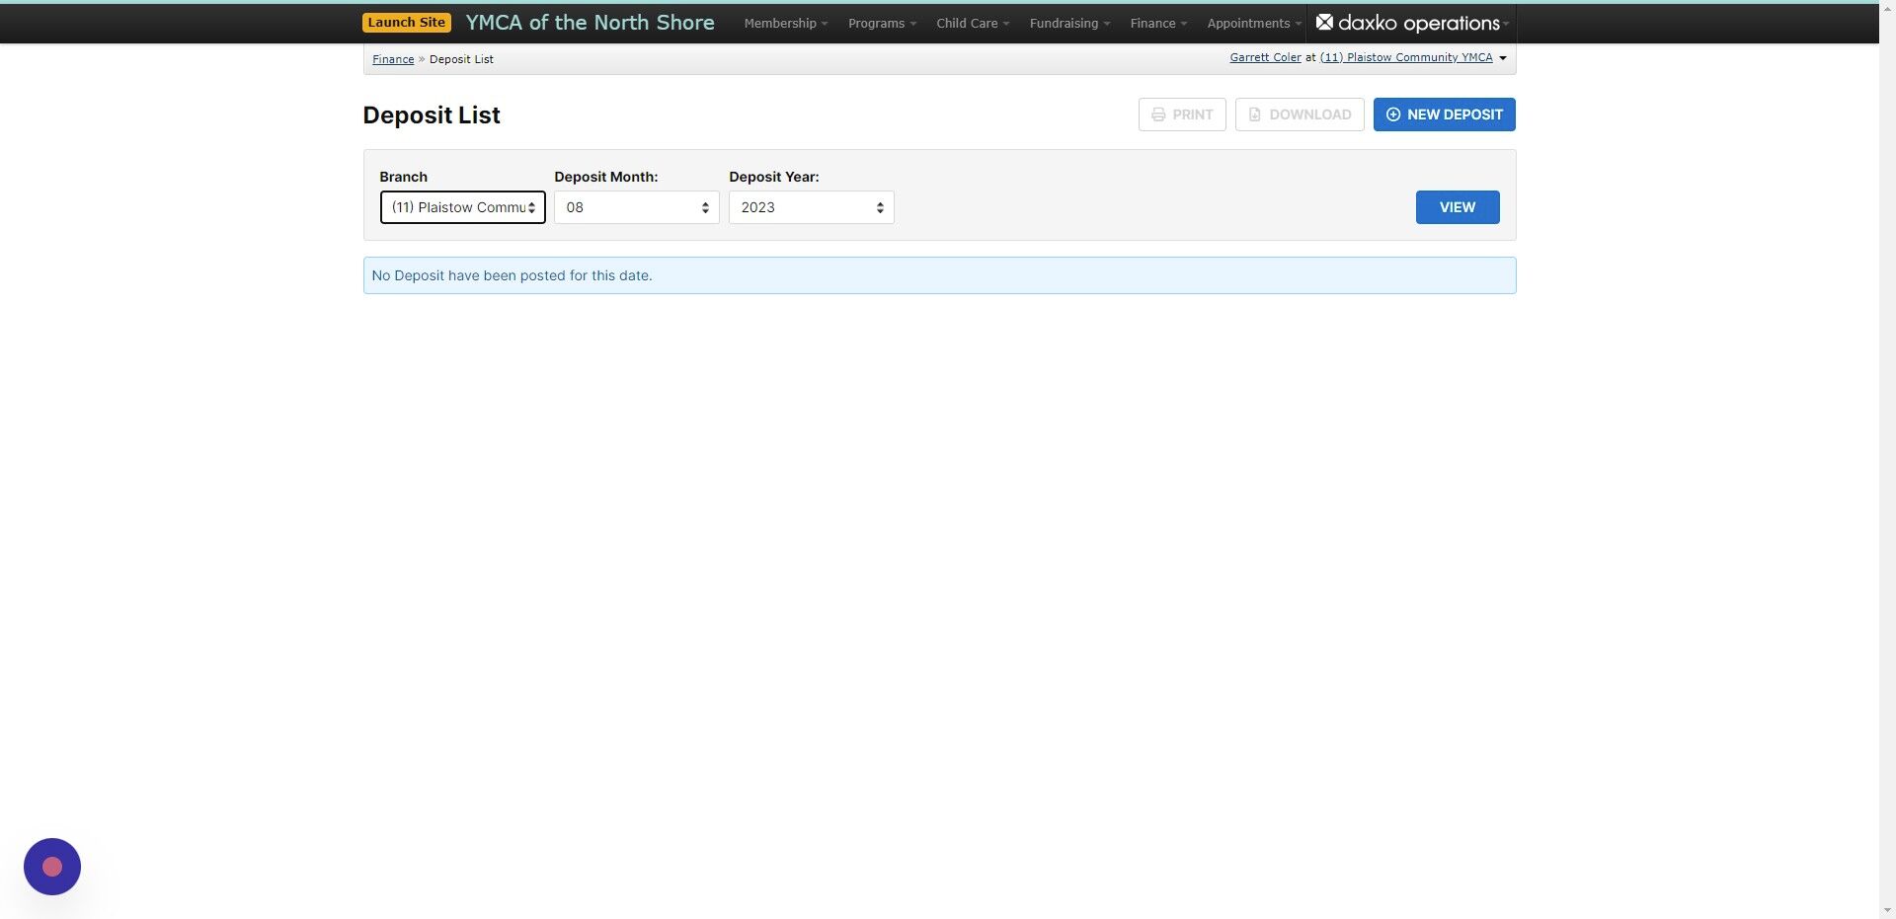Open the Child Care menu
The image size is (1896, 919).
coord(973,24)
